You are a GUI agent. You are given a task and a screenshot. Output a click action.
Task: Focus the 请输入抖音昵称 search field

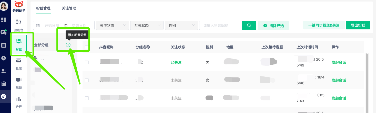coord(220,26)
